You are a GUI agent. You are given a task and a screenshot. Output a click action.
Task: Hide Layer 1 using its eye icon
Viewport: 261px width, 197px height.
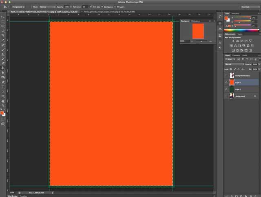pos(226,89)
